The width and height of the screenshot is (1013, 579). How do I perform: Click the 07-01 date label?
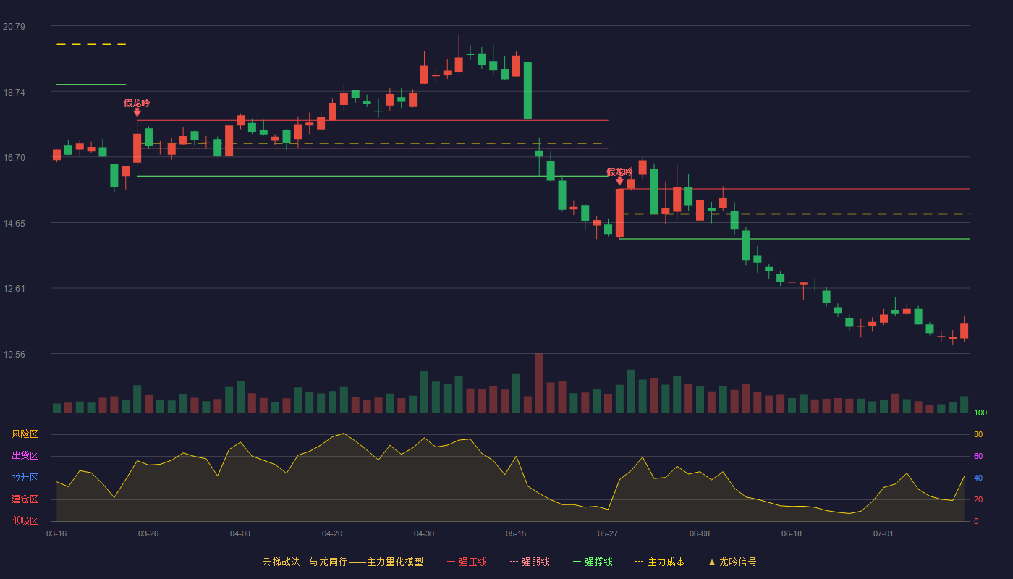point(883,533)
